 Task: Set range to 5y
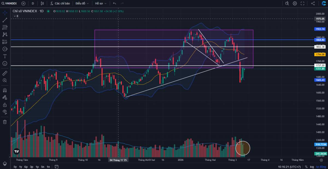pos(15,167)
